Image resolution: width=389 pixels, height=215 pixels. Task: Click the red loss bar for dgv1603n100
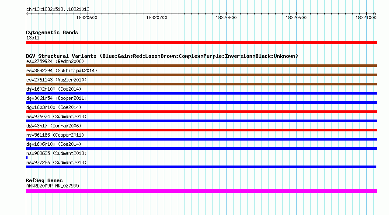(201, 112)
